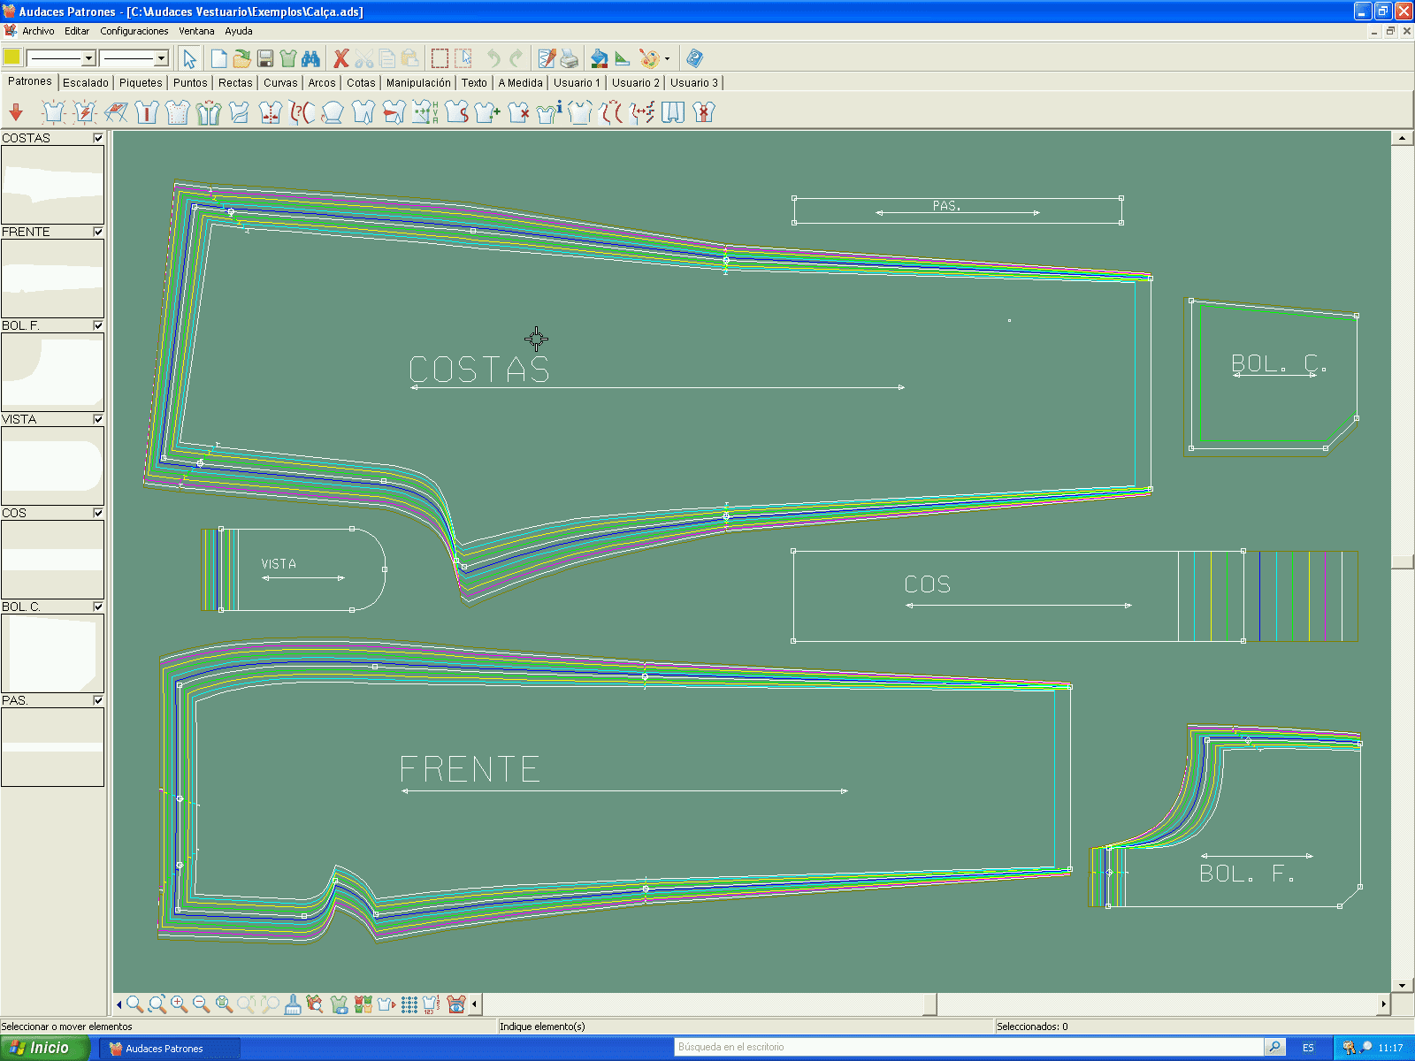Image resolution: width=1415 pixels, height=1061 pixels.
Task: Switch to the Escalado tab
Action: point(86,82)
